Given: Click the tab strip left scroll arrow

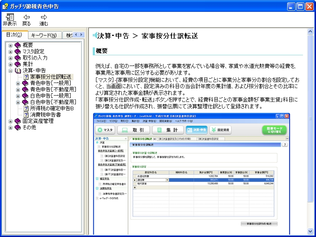Looking at the screenshot, I should tap(76, 35).
